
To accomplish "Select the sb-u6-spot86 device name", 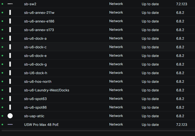I will click(x=35, y=107).
